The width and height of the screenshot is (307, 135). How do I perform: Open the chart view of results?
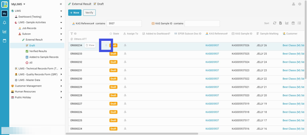click(287, 23)
